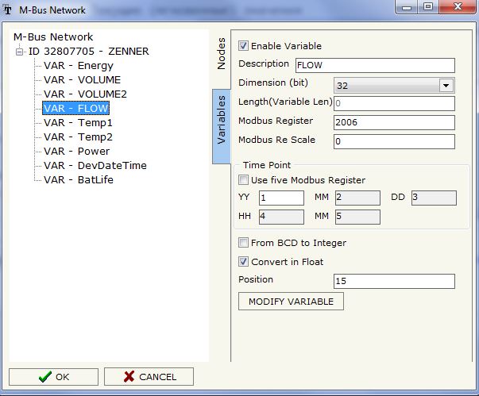Click the CANCEL button
This screenshot has height=396, width=479.
coord(149,377)
